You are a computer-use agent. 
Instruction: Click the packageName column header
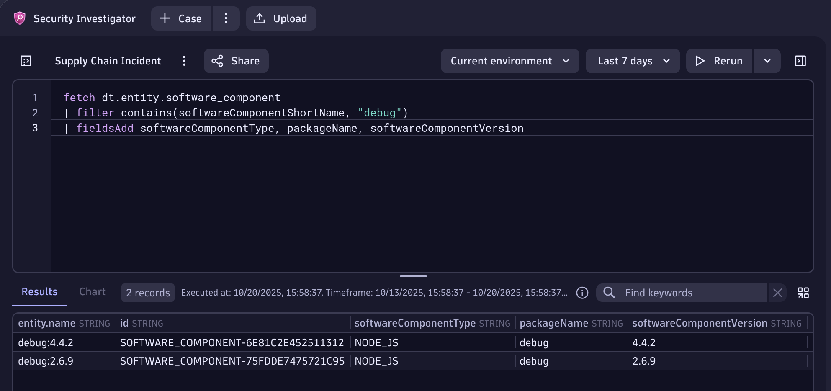click(571, 323)
